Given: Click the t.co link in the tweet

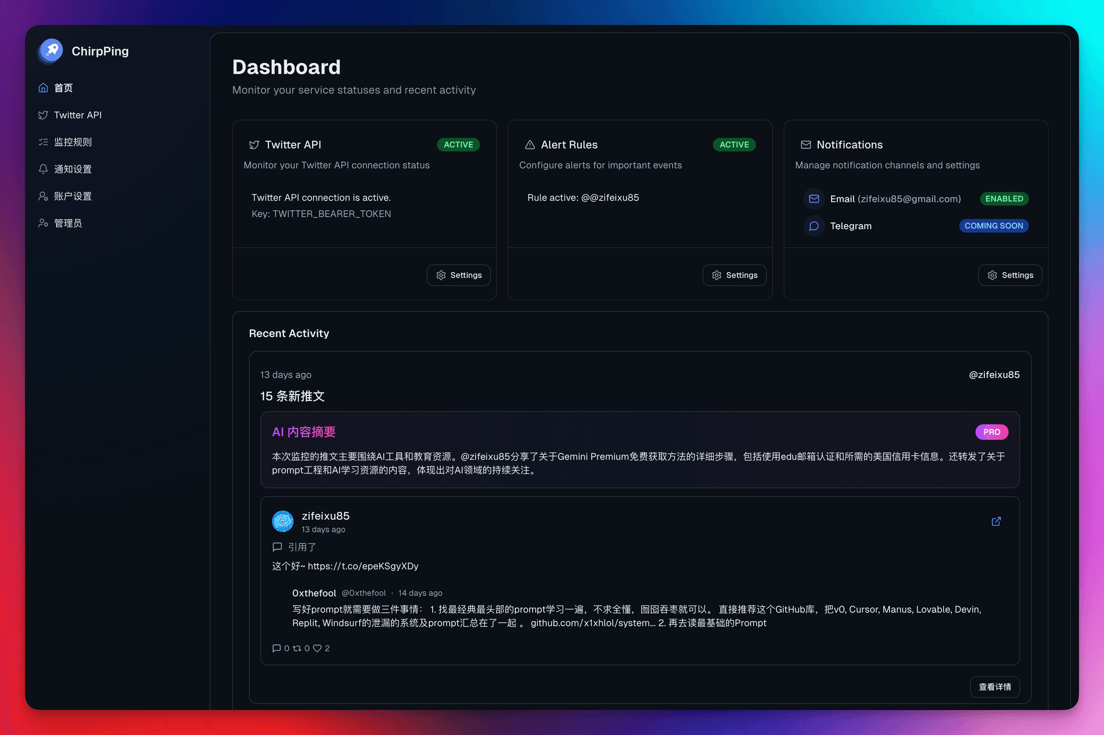Looking at the screenshot, I should [363, 566].
